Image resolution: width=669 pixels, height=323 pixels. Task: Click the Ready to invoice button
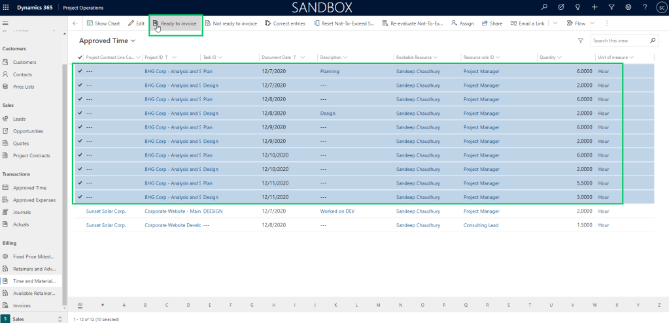tap(175, 23)
